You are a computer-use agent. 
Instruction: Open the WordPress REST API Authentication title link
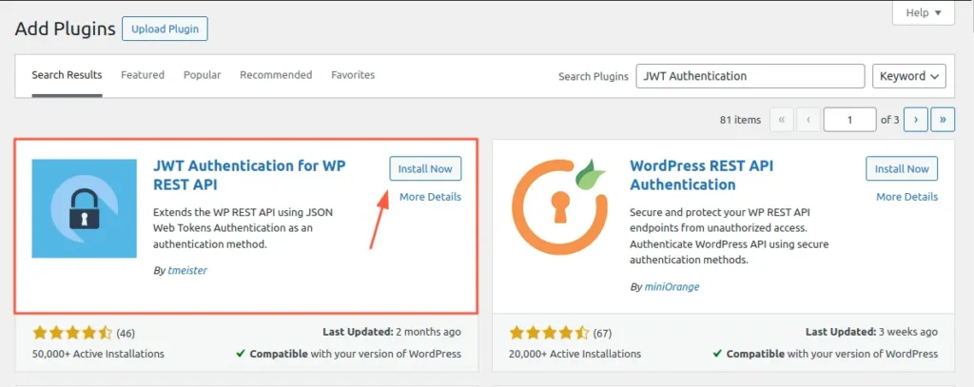[x=702, y=175]
